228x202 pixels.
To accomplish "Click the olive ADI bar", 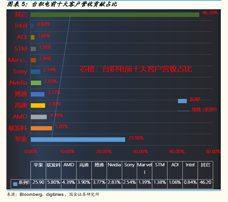I will [x=33, y=37].
